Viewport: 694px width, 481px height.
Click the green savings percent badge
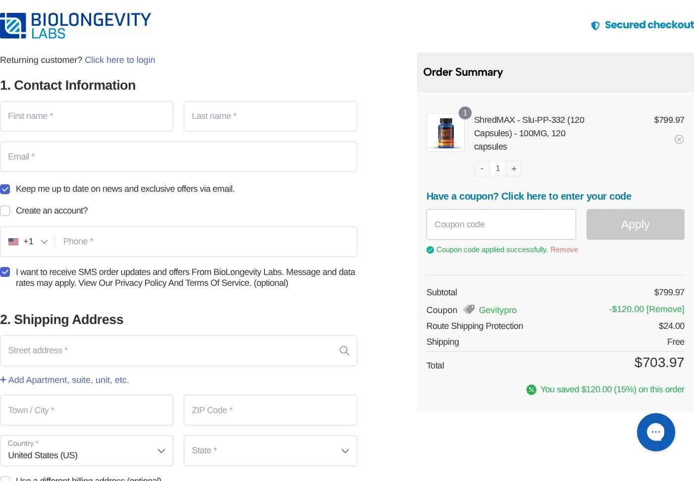531,390
